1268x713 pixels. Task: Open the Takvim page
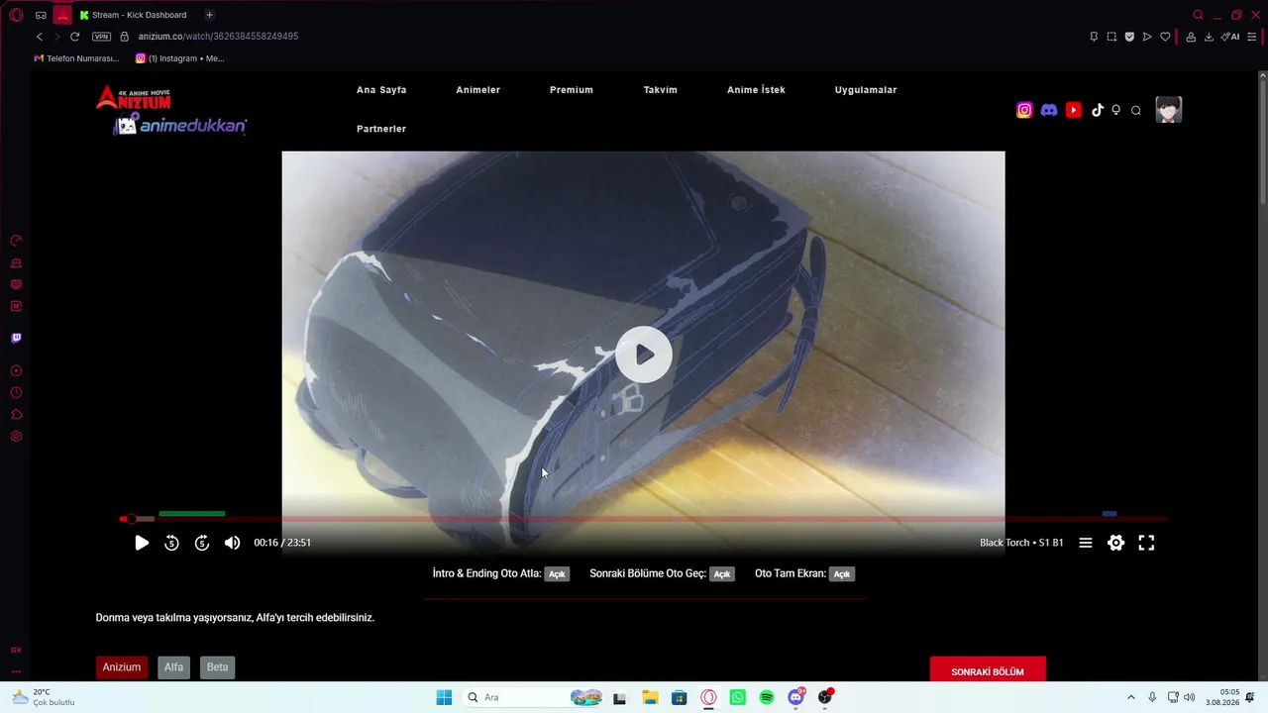661,90
